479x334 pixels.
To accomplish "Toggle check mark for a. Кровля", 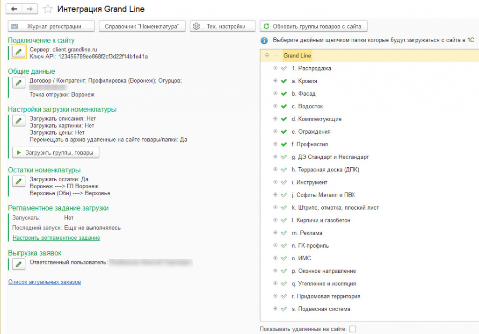I will 284,81.
